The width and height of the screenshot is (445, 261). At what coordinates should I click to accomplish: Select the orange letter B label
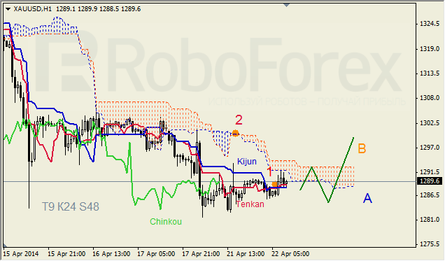362,148
